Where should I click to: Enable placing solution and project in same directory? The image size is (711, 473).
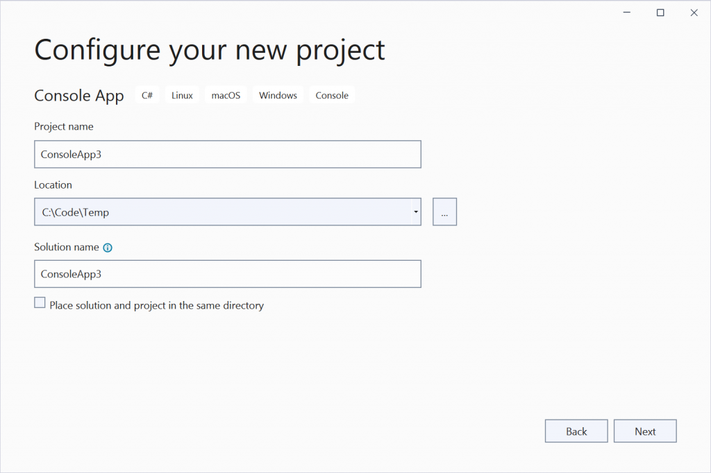[x=40, y=303]
